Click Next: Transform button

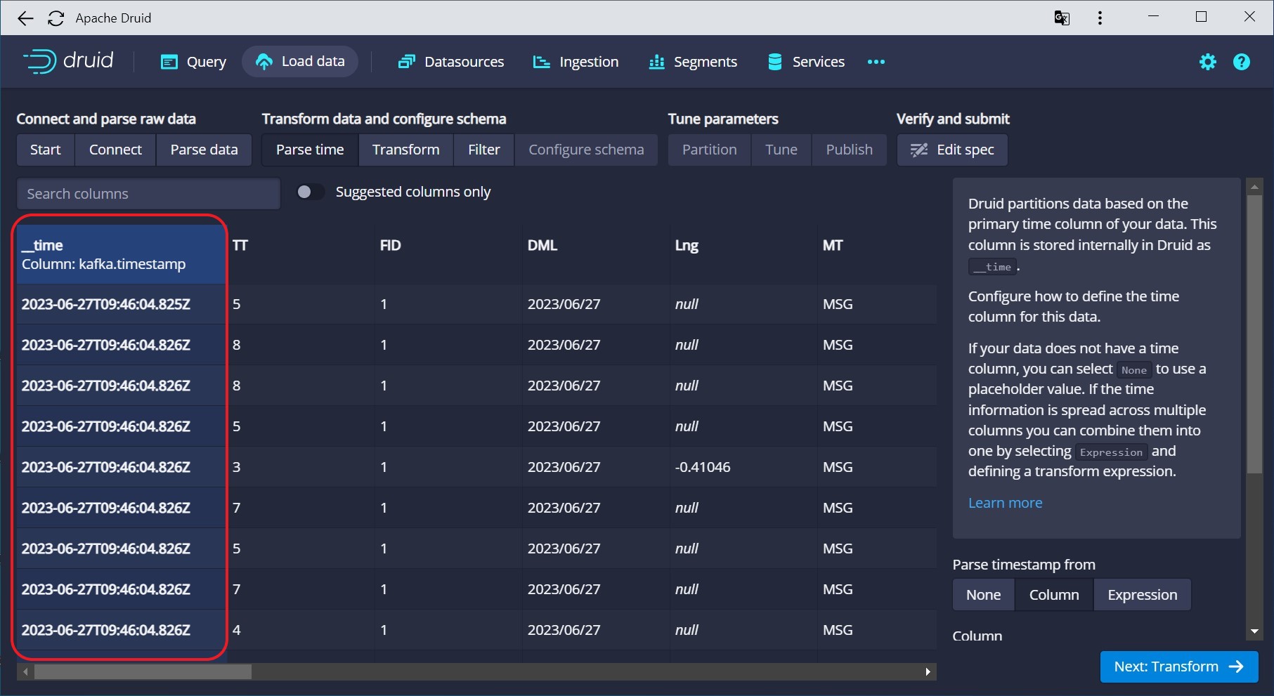pyautogui.click(x=1178, y=667)
